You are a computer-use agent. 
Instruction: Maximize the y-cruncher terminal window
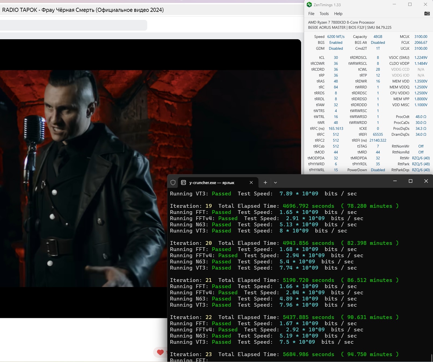tap(410, 181)
